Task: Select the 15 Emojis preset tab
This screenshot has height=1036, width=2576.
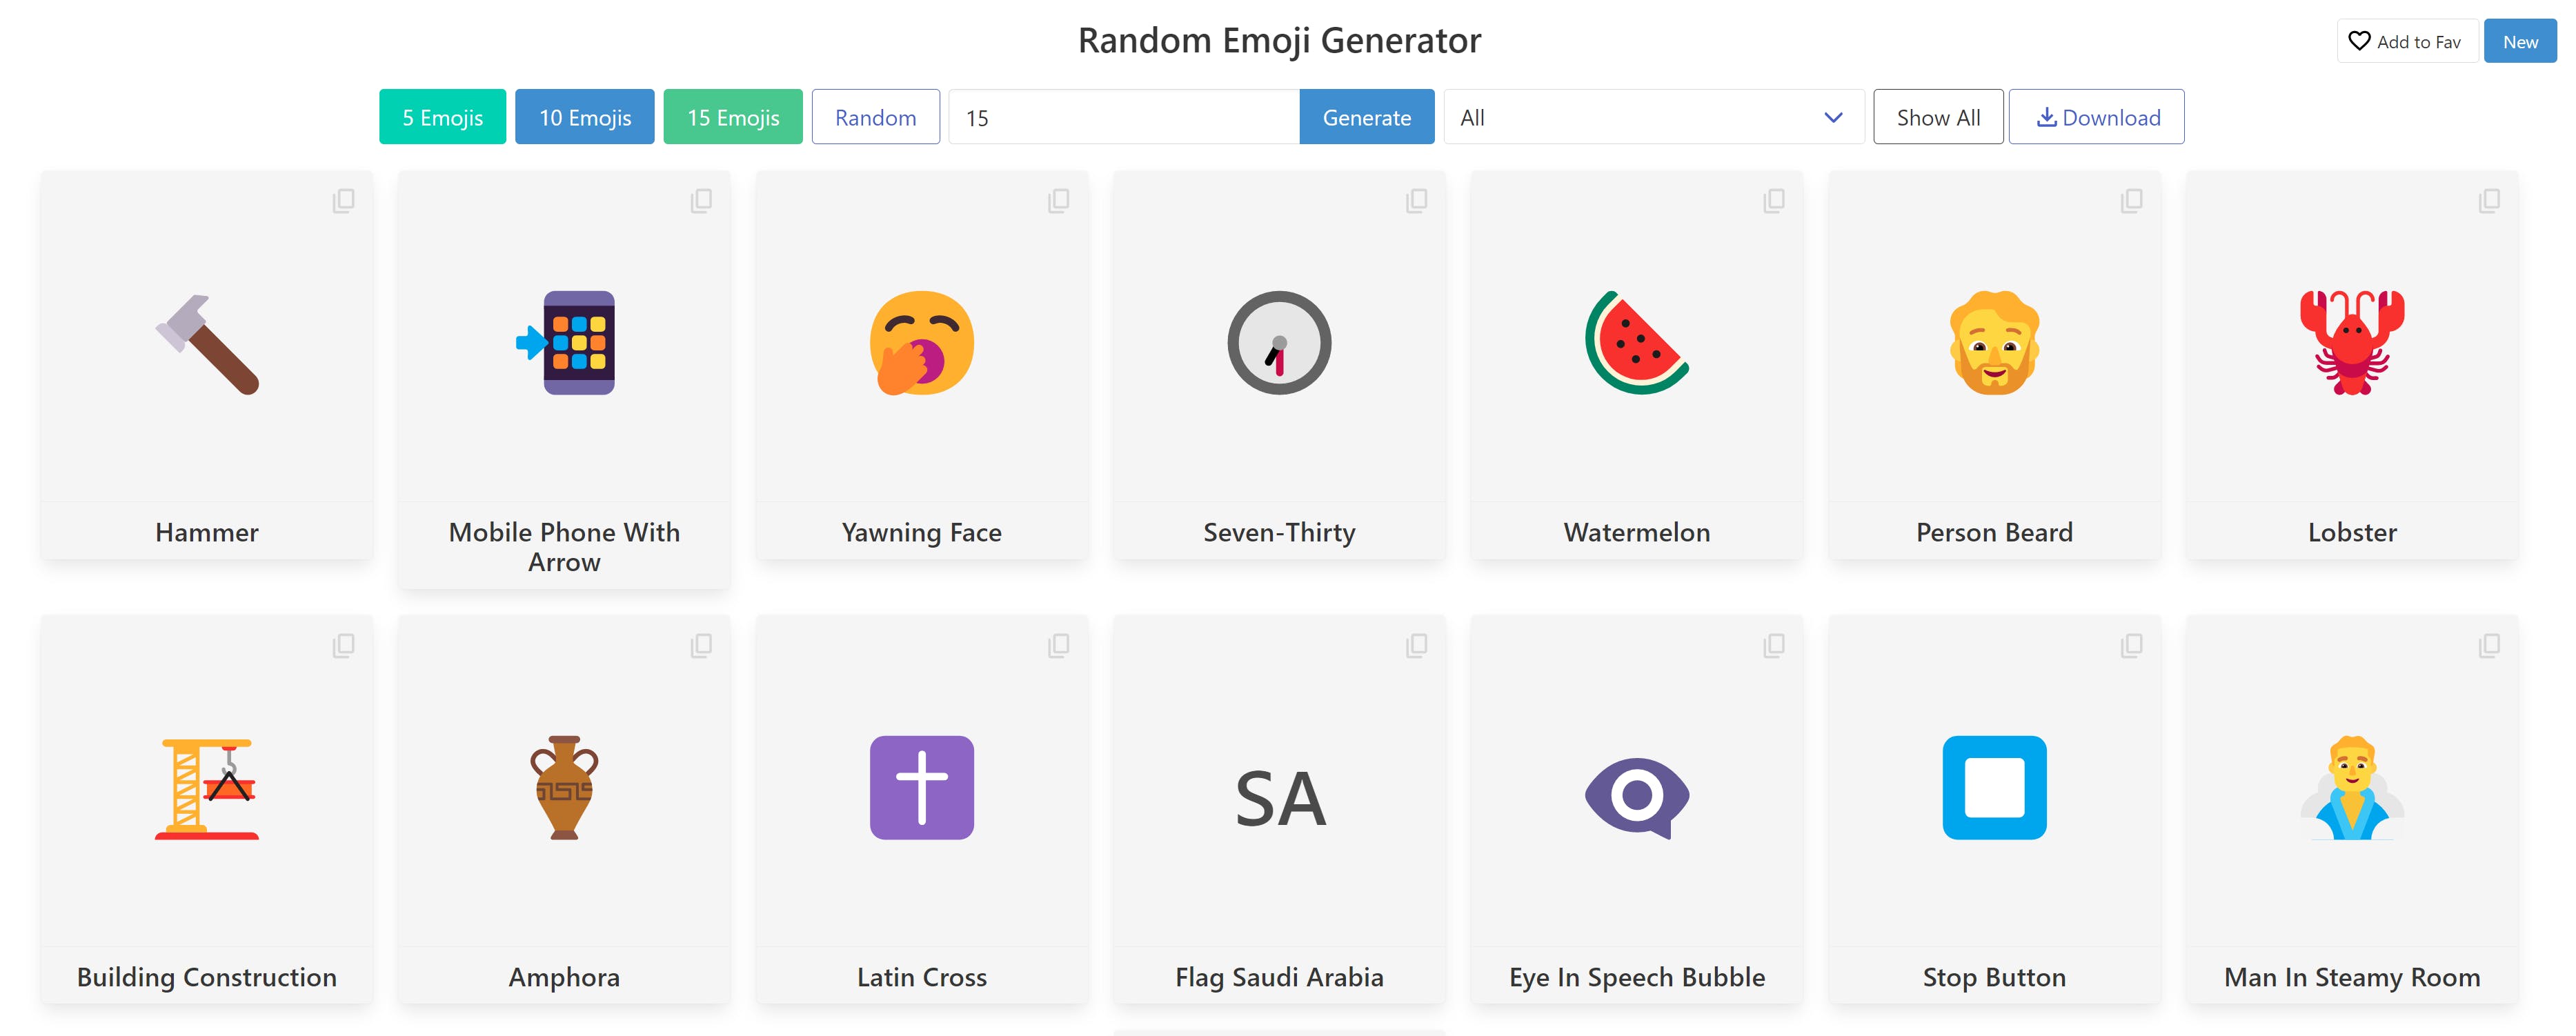Action: click(733, 115)
